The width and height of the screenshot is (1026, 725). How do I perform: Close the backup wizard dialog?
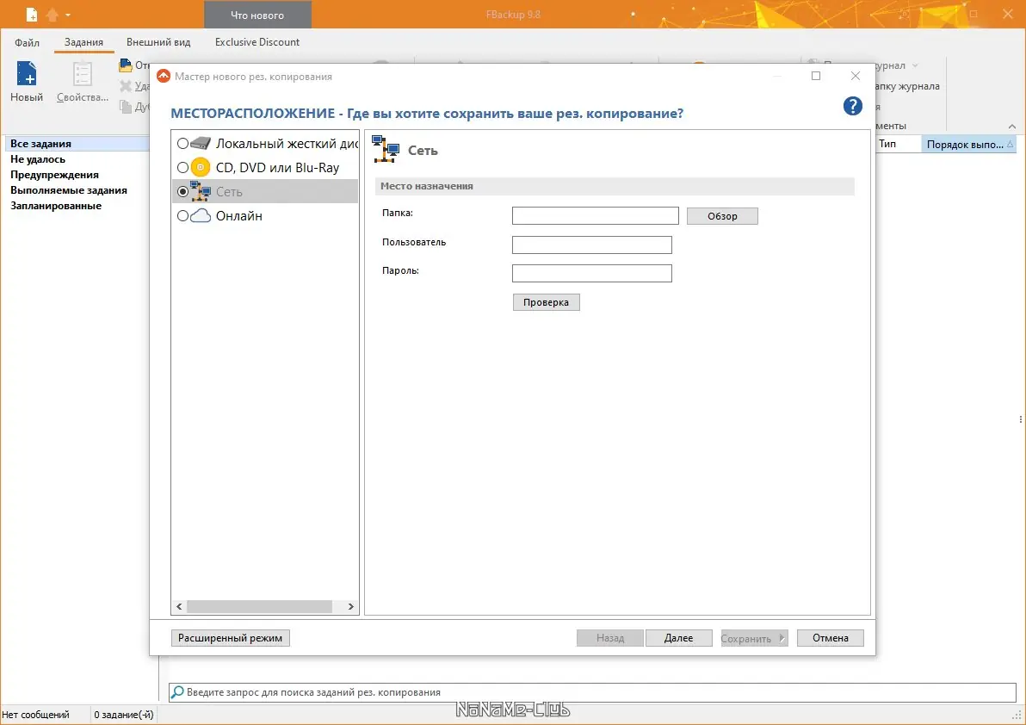[x=856, y=76]
